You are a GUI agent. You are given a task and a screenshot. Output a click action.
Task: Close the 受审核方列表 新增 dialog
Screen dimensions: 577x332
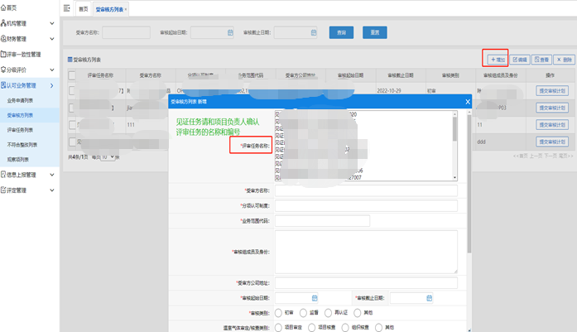coord(468,102)
